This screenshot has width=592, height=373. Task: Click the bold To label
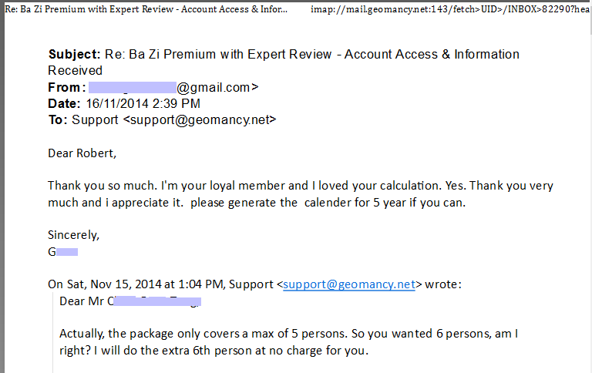coord(58,120)
